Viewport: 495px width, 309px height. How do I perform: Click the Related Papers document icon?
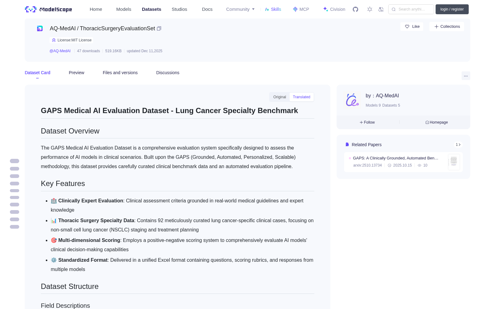click(x=347, y=145)
